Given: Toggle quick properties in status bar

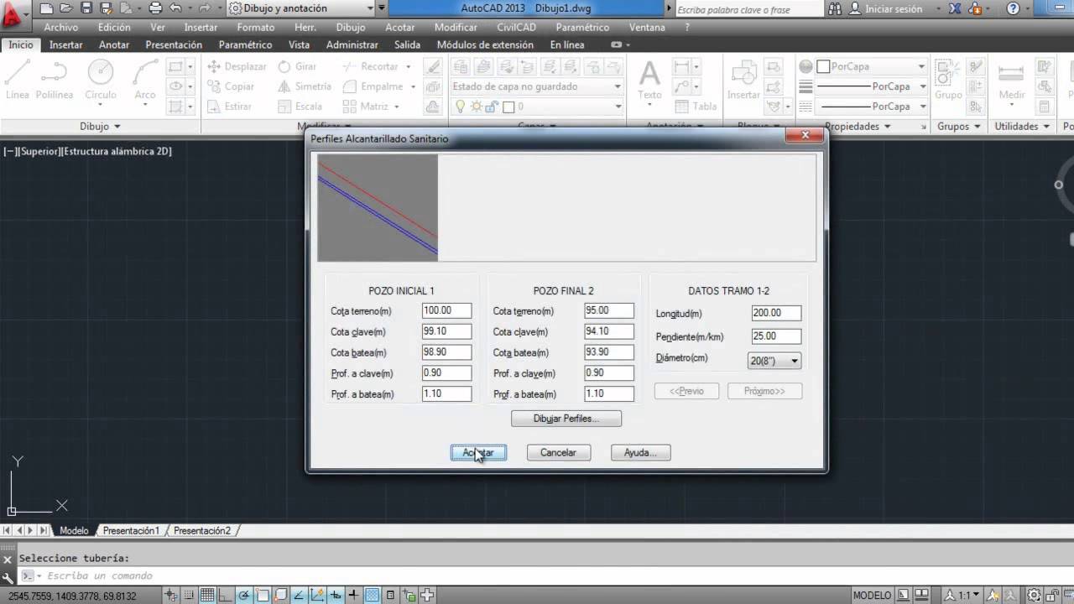Looking at the screenshot, I should point(392,596).
